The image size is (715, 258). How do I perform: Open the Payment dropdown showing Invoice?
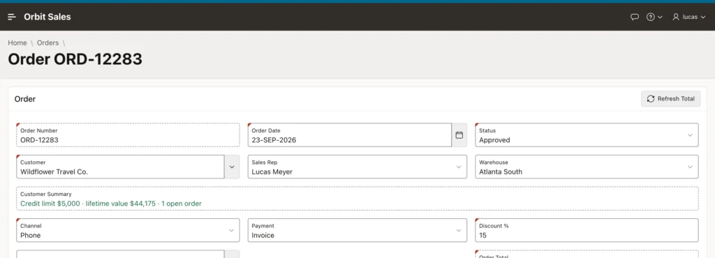(357, 230)
